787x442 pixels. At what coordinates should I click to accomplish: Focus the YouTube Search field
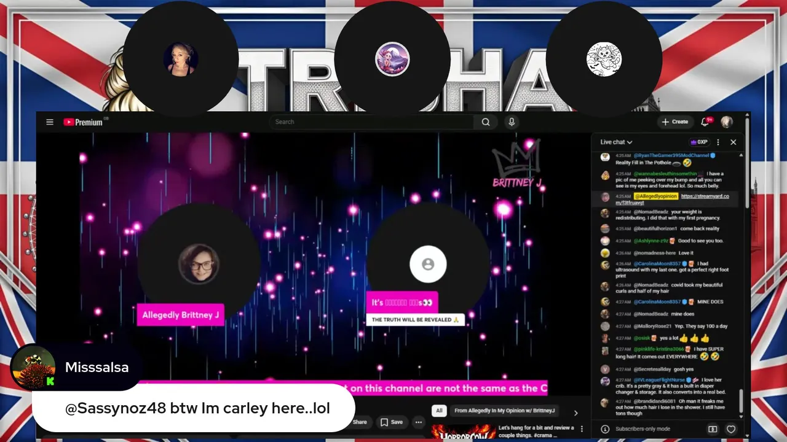(x=372, y=122)
